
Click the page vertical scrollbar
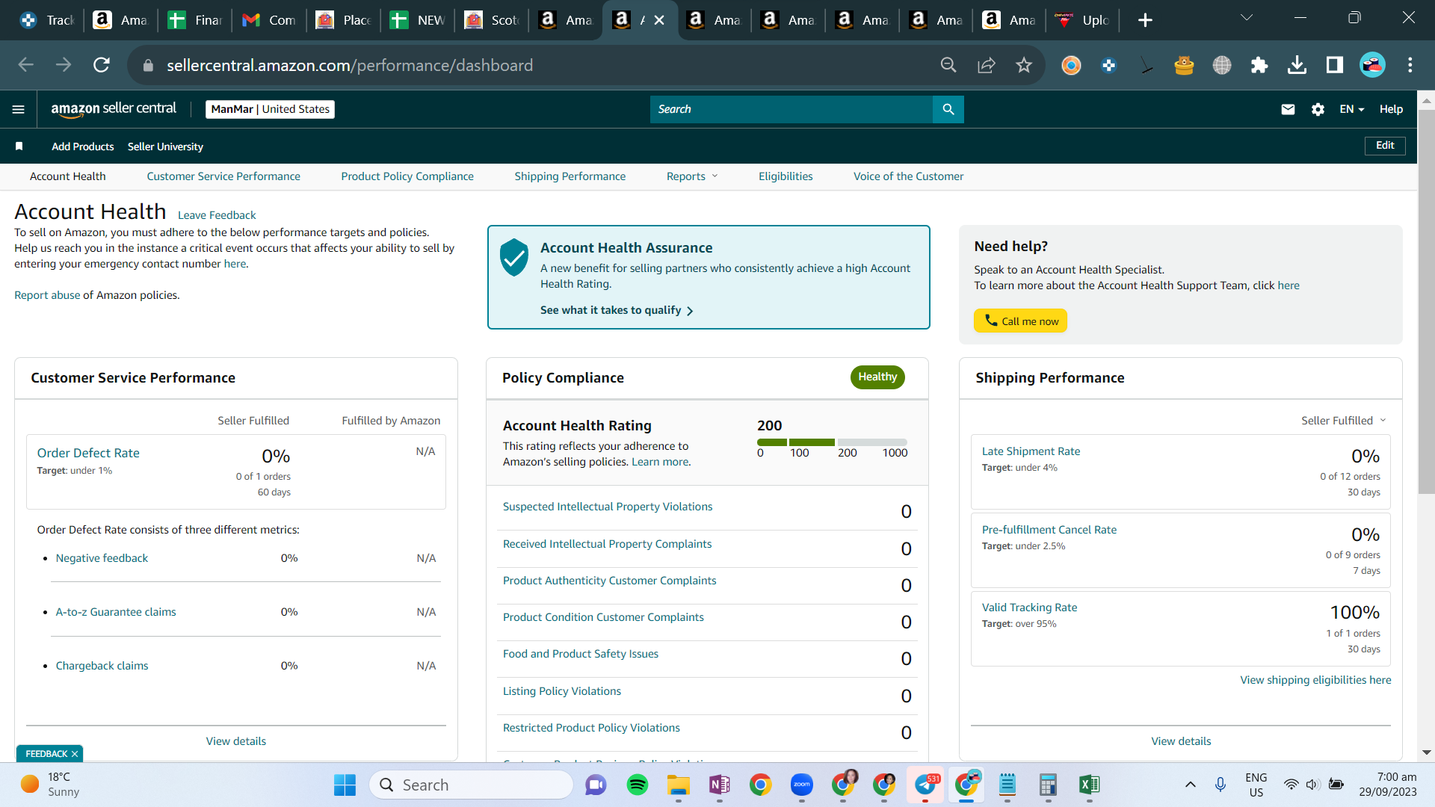click(1426, 302)
